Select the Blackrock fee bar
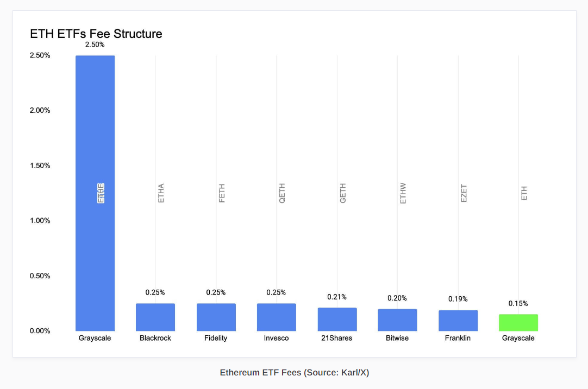588x389 pixels. pos(155,317)
